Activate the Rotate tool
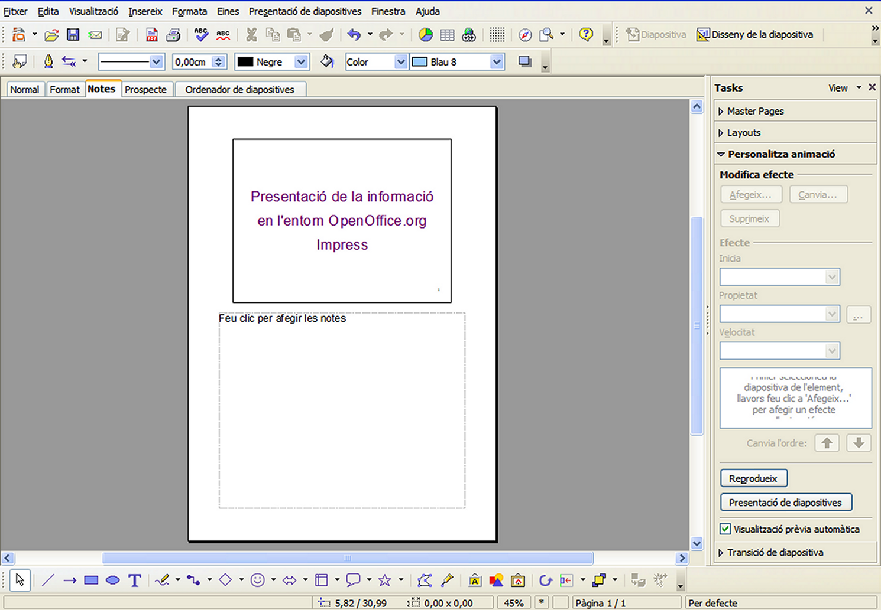The width and height of the screenshot is (881, 610). (545, 580)
